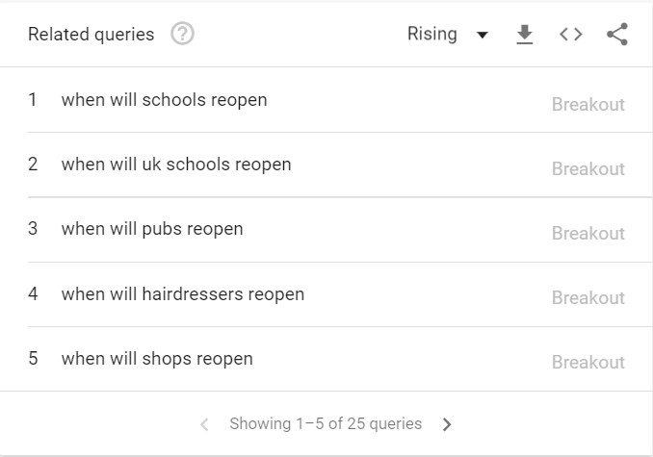Click 'Showing 1–5 of 25 queries' text
Viewport: 653px width, 457px height.
pyautogui.click(x=326, y=424)
